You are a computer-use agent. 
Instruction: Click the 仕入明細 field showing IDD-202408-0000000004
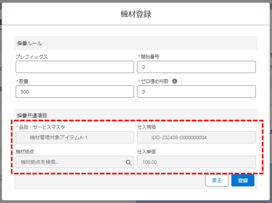tap(196, 137)
